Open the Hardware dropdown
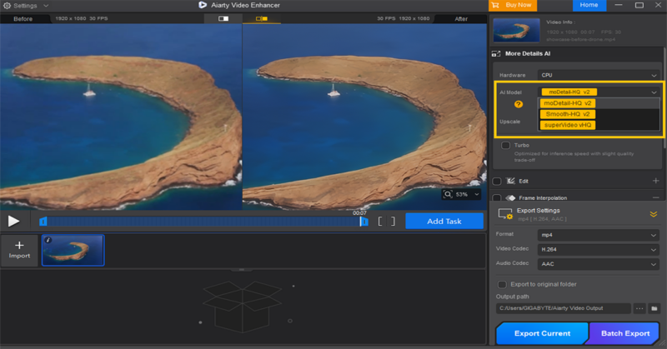 tap(599, 75)
